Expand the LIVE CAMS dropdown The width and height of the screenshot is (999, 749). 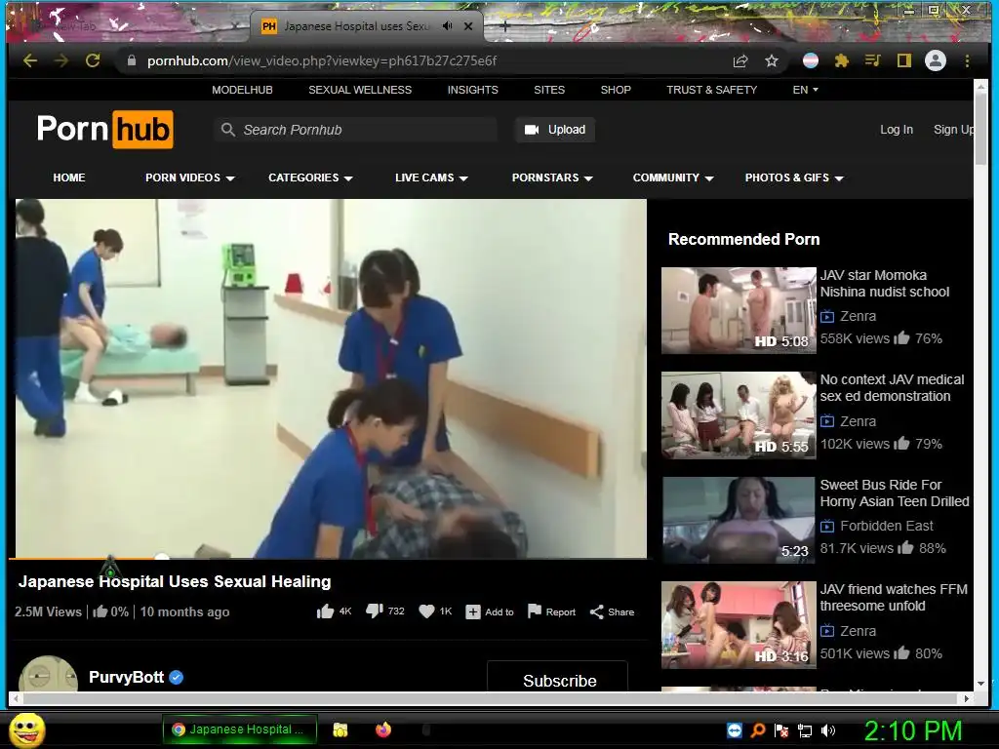431,177
